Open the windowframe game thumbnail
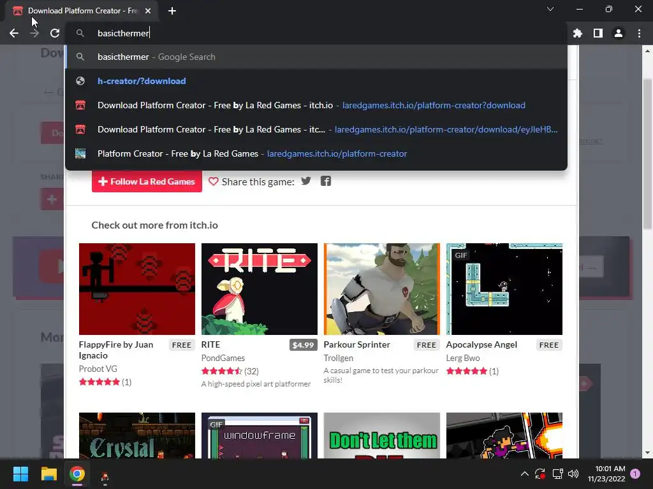The height and width of the screenshot is (489, 653). tap(260, 436)
